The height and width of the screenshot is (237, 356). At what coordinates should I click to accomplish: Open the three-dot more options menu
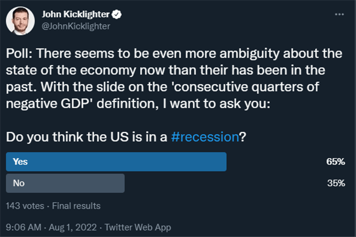339,14
